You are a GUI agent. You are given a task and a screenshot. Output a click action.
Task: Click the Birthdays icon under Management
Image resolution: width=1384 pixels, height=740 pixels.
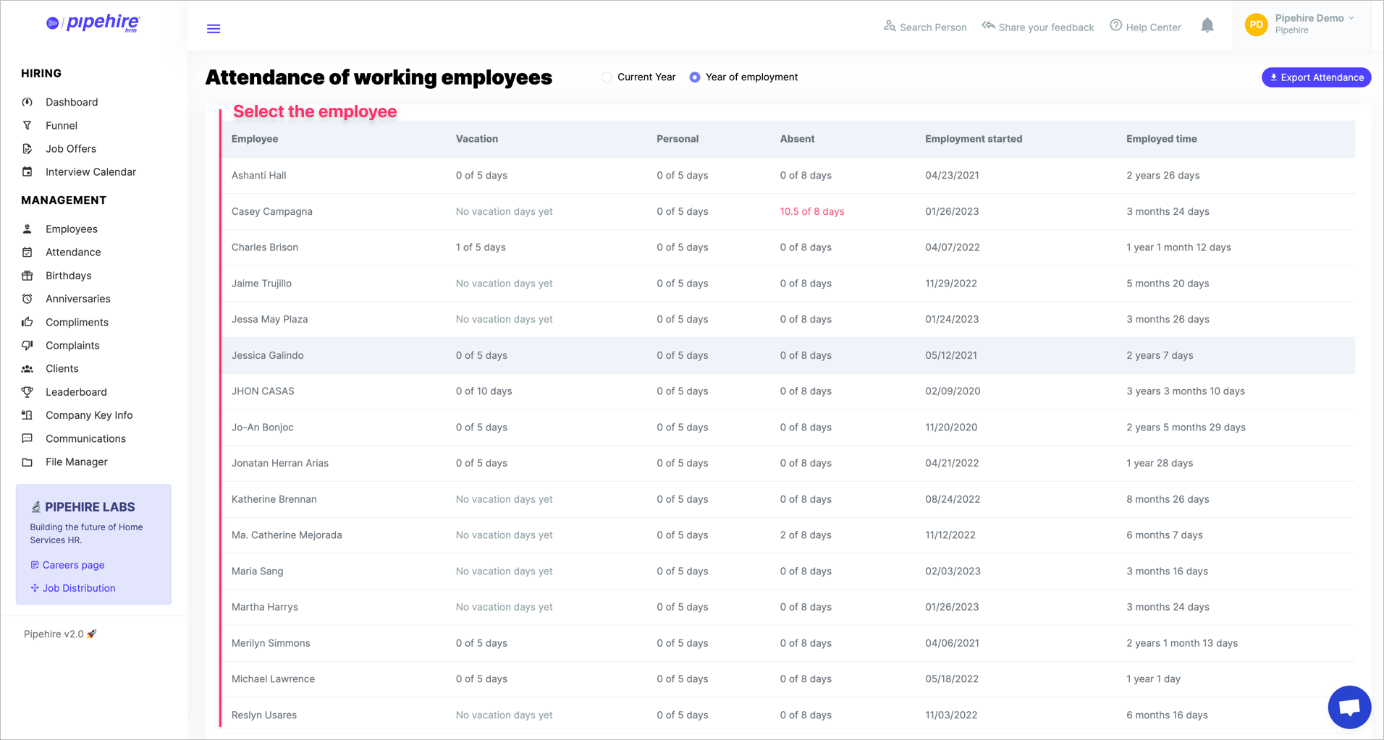coord(28,276)
